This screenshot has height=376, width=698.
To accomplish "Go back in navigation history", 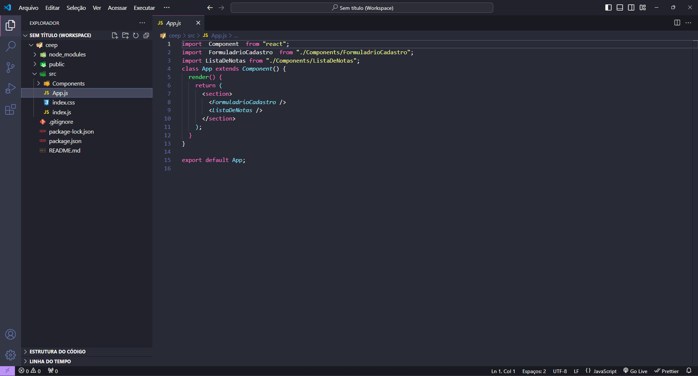I will click(x=210, y=8).
